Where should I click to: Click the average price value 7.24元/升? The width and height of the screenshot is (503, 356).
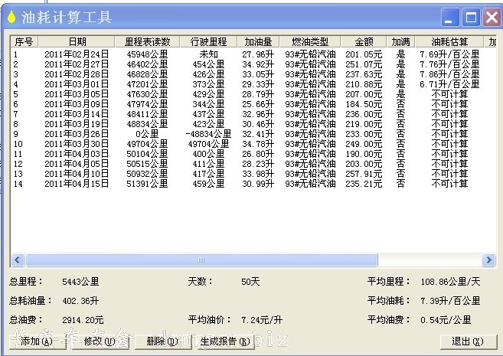(x=262, y=320)
